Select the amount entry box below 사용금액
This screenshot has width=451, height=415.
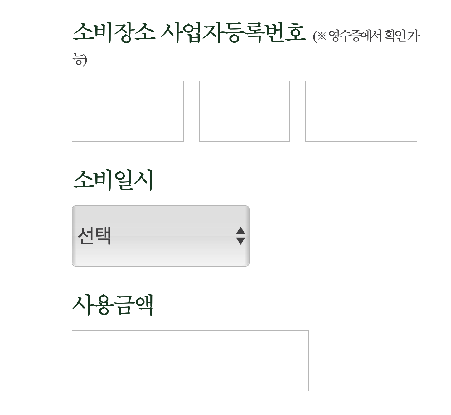[190, 359]
